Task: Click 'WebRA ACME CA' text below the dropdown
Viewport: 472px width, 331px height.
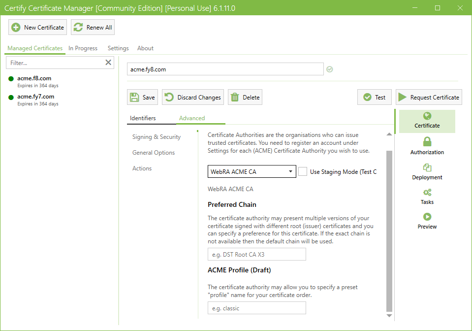Action: click(x=230, y=189)
